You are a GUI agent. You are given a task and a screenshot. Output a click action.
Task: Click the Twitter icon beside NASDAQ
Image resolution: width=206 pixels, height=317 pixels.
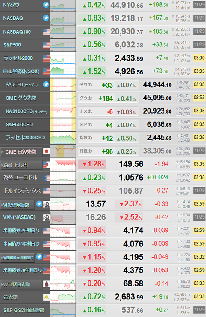point(46,18)
